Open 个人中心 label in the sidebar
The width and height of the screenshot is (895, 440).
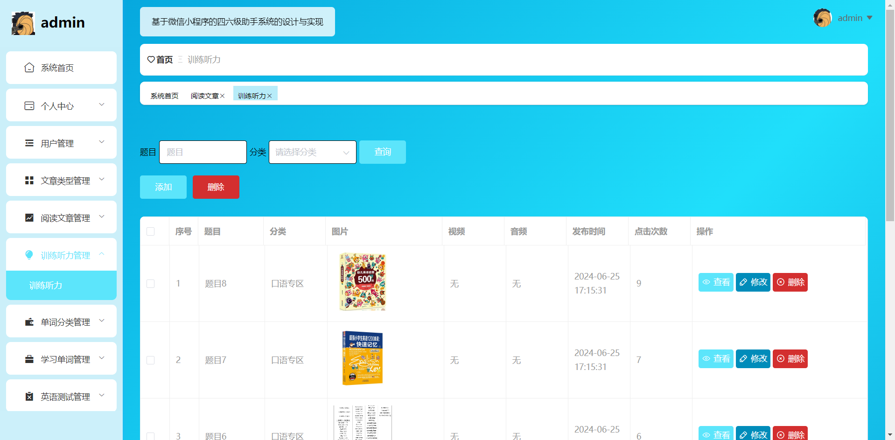[57, 106]
